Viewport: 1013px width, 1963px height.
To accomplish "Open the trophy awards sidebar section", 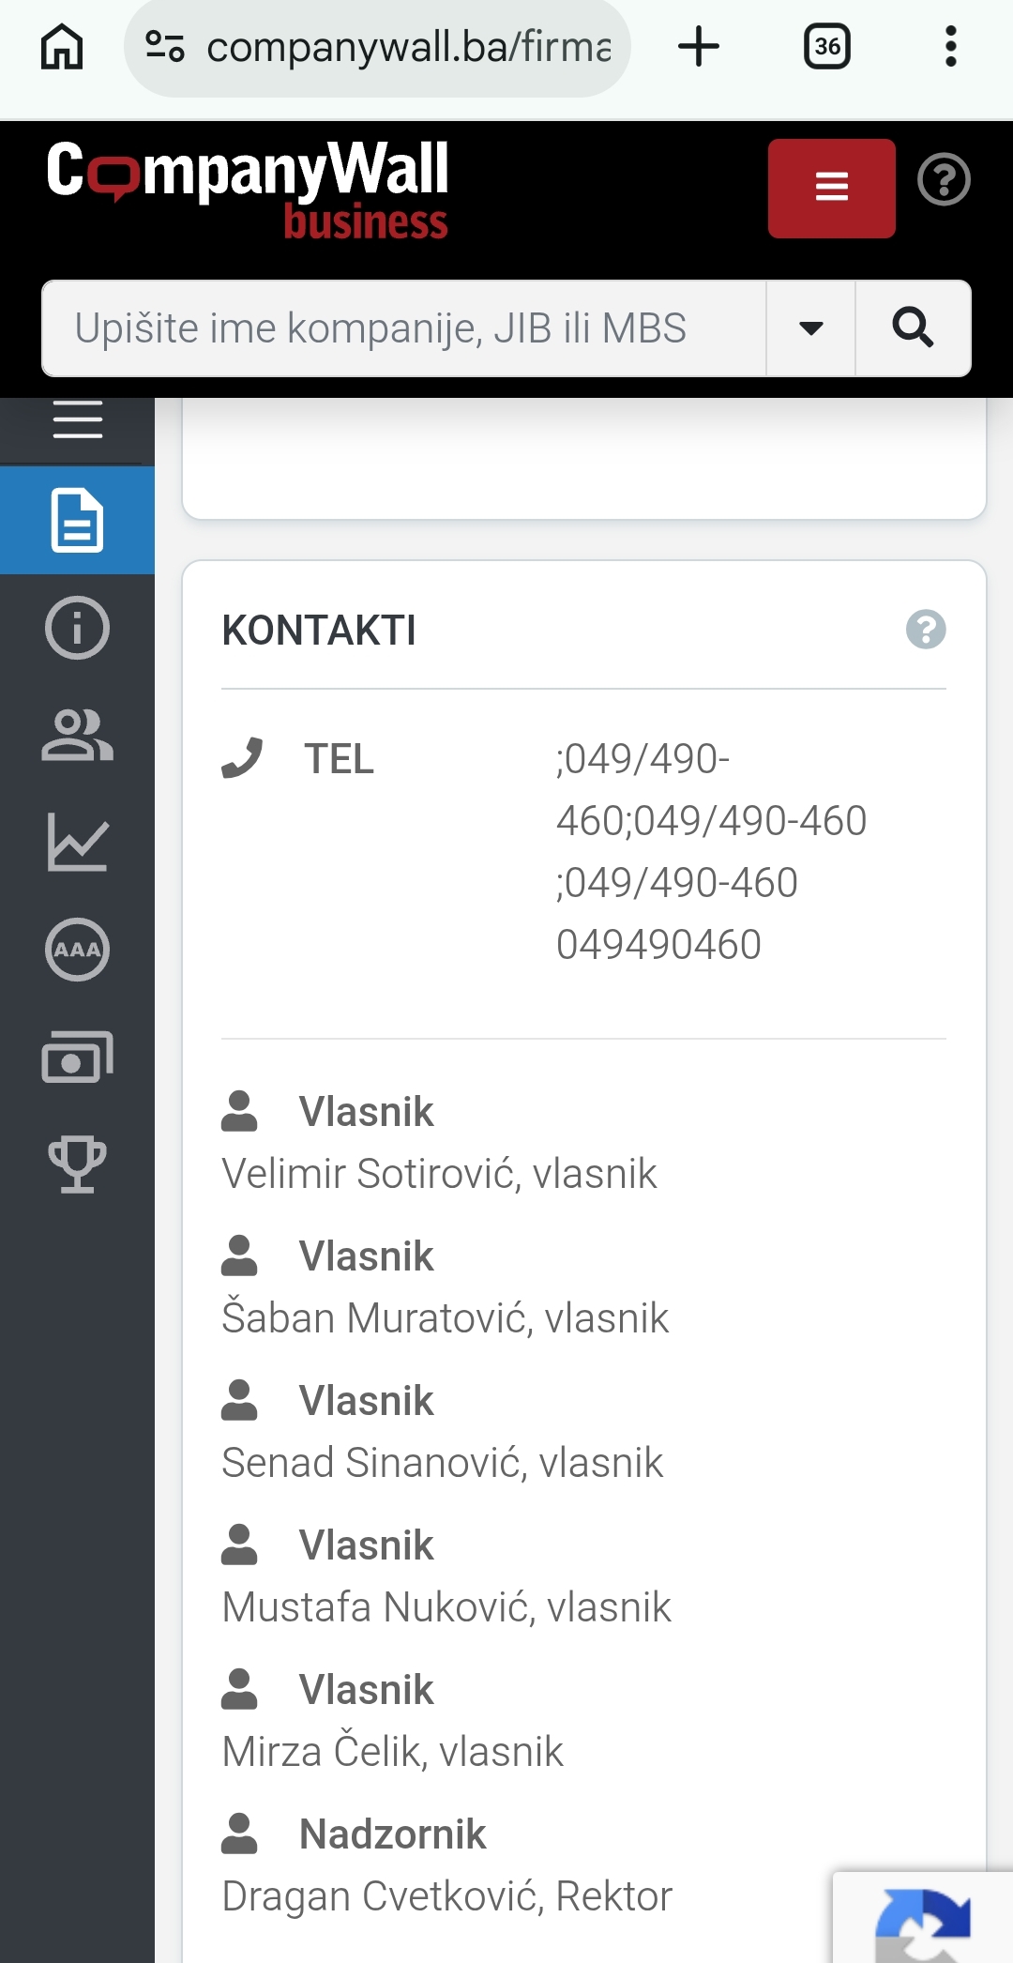I will [78, 1164].
